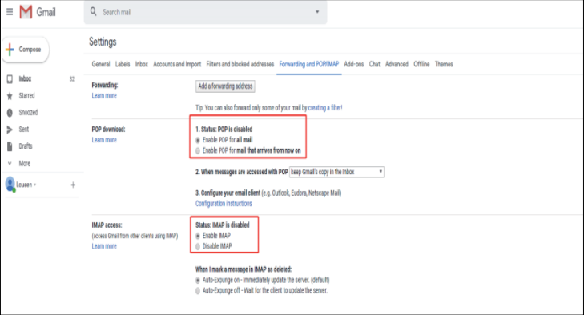Viewport: 584px width, 315px height.
Task: Focus the Search mail field
Action: tap(206, 12)
